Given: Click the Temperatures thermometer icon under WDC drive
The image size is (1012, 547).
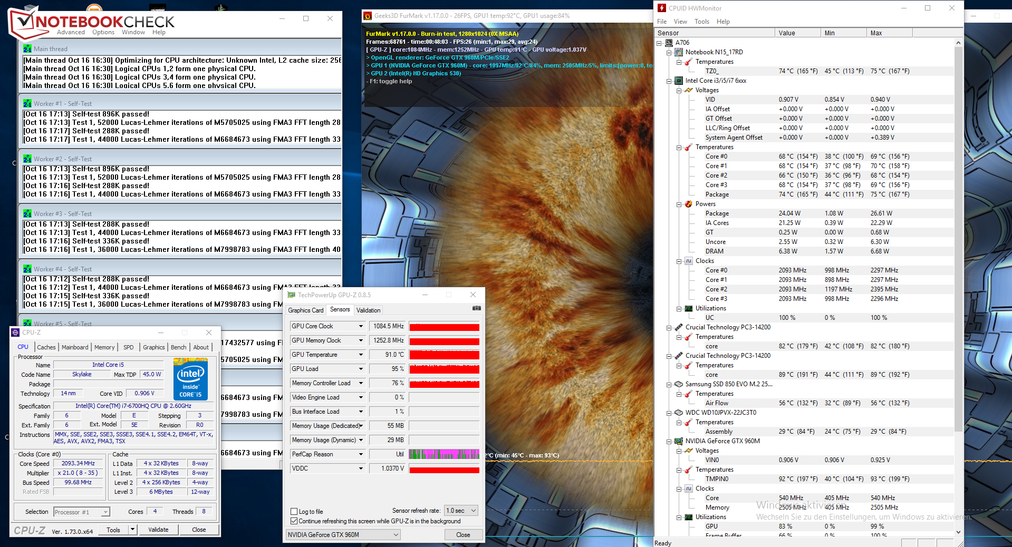Looking at the screenshot, I should (x=689, y=422).
